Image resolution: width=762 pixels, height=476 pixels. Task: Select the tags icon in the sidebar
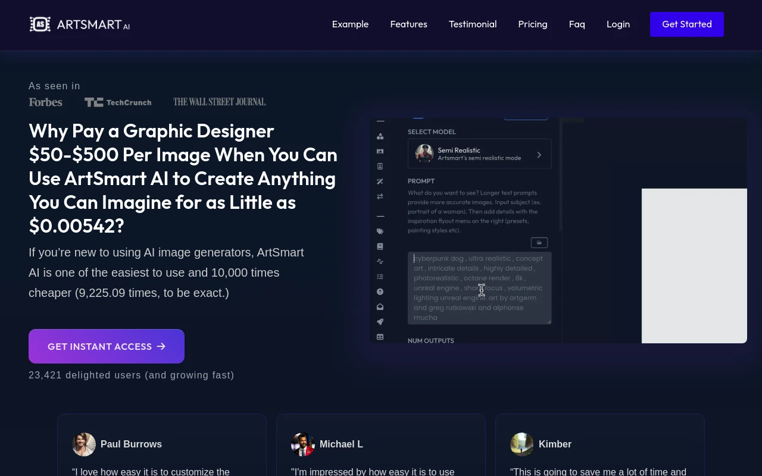[380, 231]
